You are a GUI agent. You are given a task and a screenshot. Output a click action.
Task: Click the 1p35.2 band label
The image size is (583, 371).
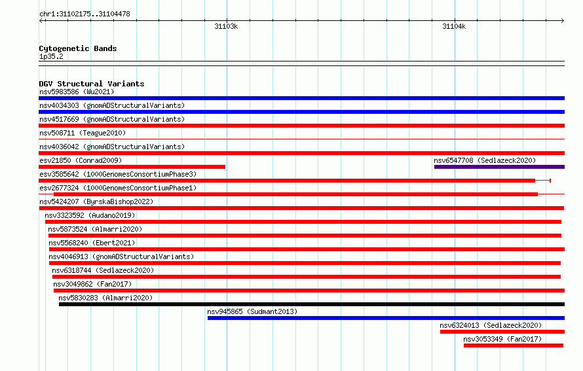51,56
